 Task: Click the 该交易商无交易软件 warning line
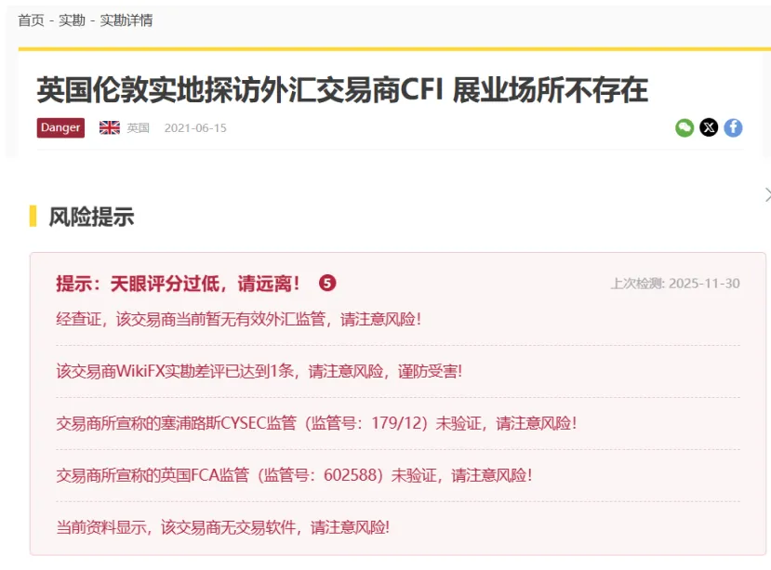click(223, 528)
